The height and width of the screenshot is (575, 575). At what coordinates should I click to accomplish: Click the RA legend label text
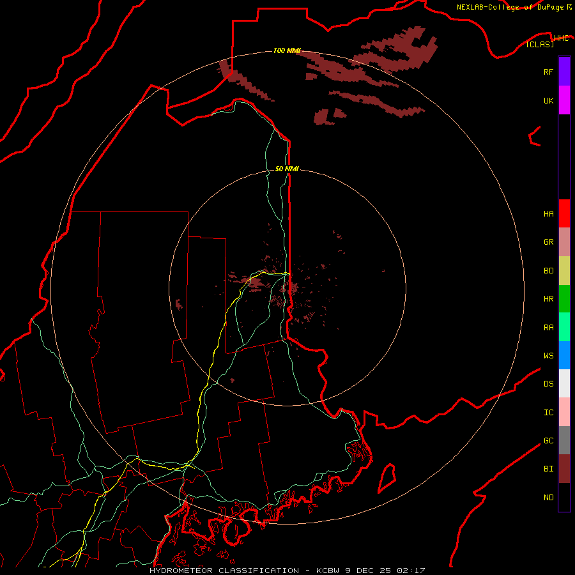coord(548,328)
